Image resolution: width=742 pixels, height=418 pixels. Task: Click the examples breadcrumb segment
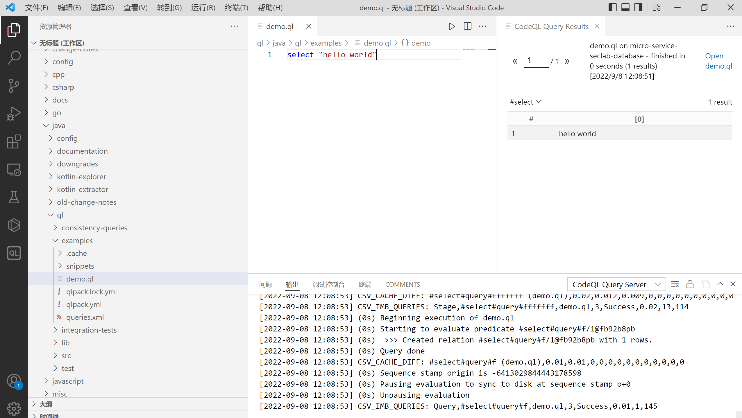click(x=326, y=43)
